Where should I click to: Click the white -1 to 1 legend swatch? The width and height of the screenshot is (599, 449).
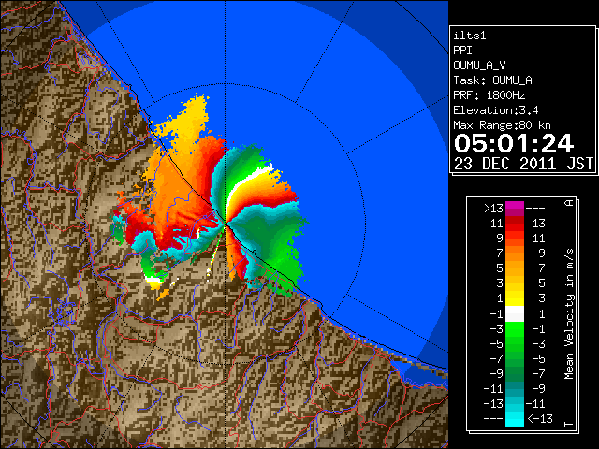(515, 314)
